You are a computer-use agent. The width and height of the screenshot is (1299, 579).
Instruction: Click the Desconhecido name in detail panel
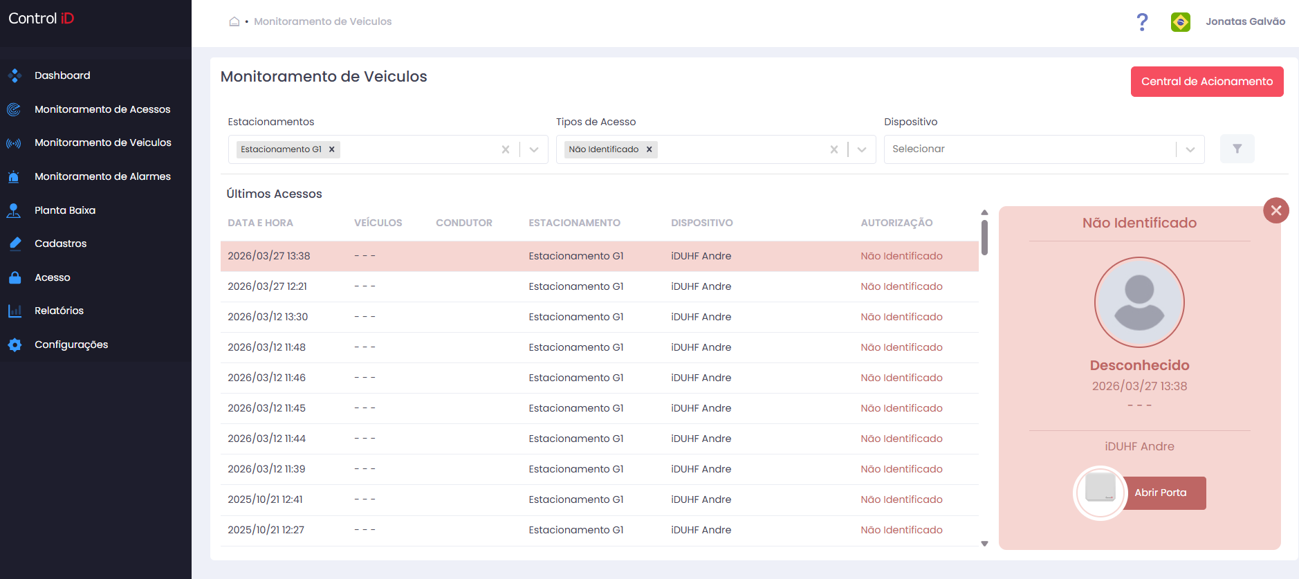click(x=1139, y=365)
